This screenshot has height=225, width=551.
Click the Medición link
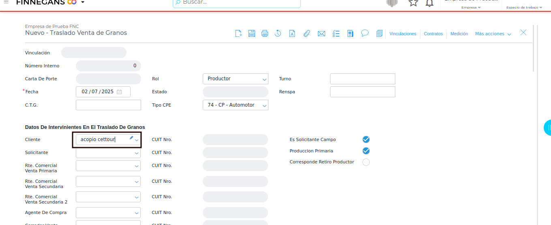459,34
